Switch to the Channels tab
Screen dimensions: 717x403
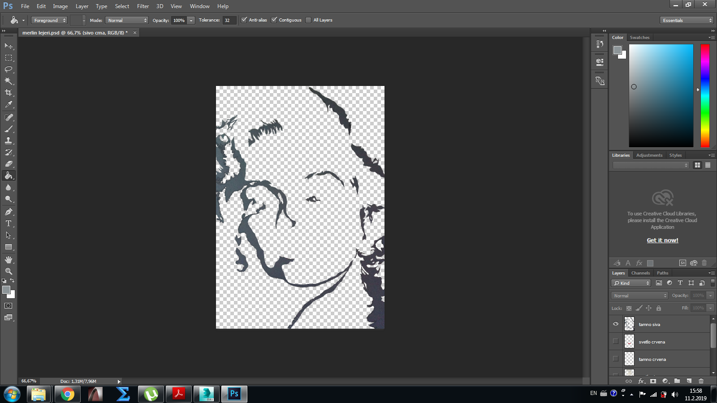pyautogui.click(x=640, y=273)
